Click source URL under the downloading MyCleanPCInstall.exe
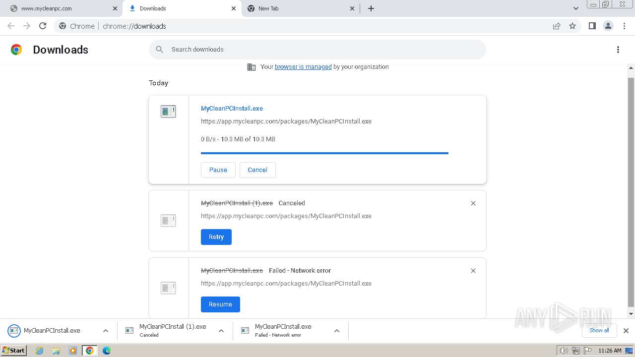This screenshot has height=357, width=635. tap(286, 121)
